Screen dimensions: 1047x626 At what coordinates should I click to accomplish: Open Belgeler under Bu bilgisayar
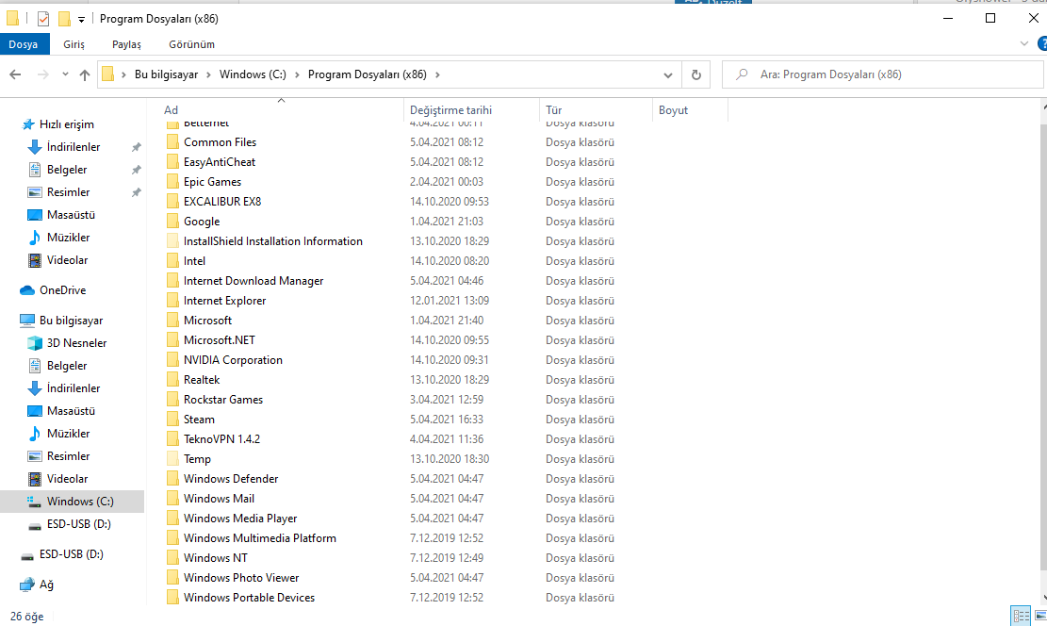pos(66,366)
